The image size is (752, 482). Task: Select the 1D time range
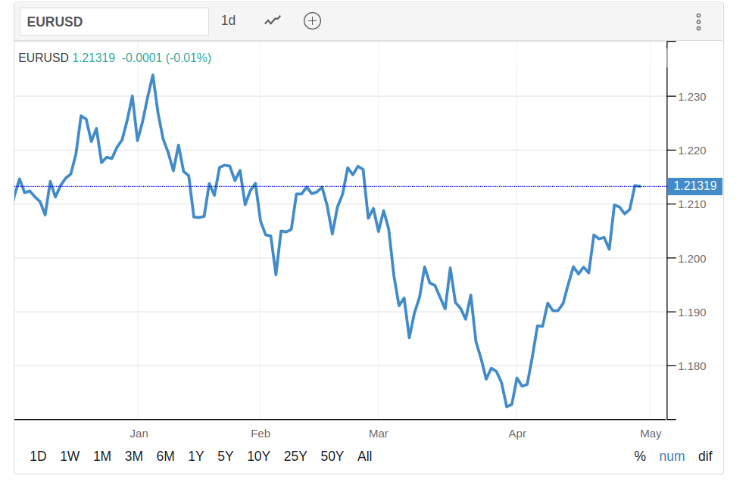(x=38, y=456)
